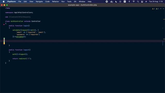Click the window title 'example-app – AuthController.php'

click(82, 5)
